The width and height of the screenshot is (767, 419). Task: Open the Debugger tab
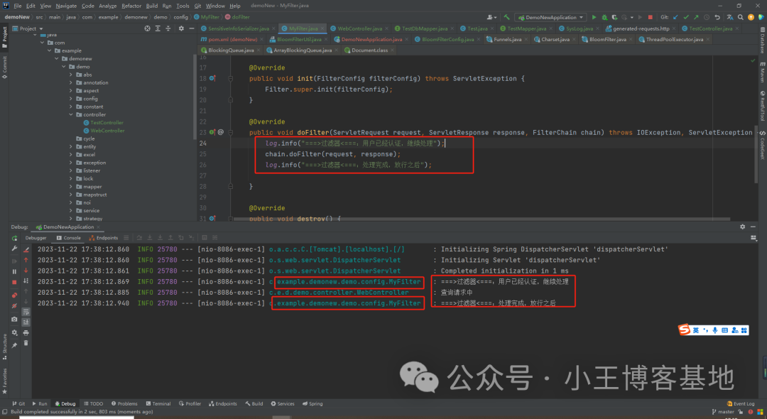pos(36,238)
